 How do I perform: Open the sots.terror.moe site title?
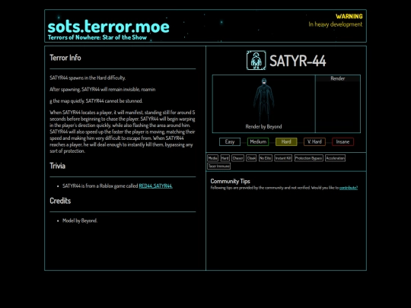pyautogui.click(x=109, y=27)
